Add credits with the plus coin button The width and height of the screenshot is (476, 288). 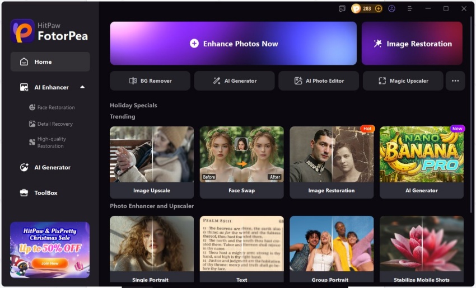pyautogui.click(x=378, y=8)
